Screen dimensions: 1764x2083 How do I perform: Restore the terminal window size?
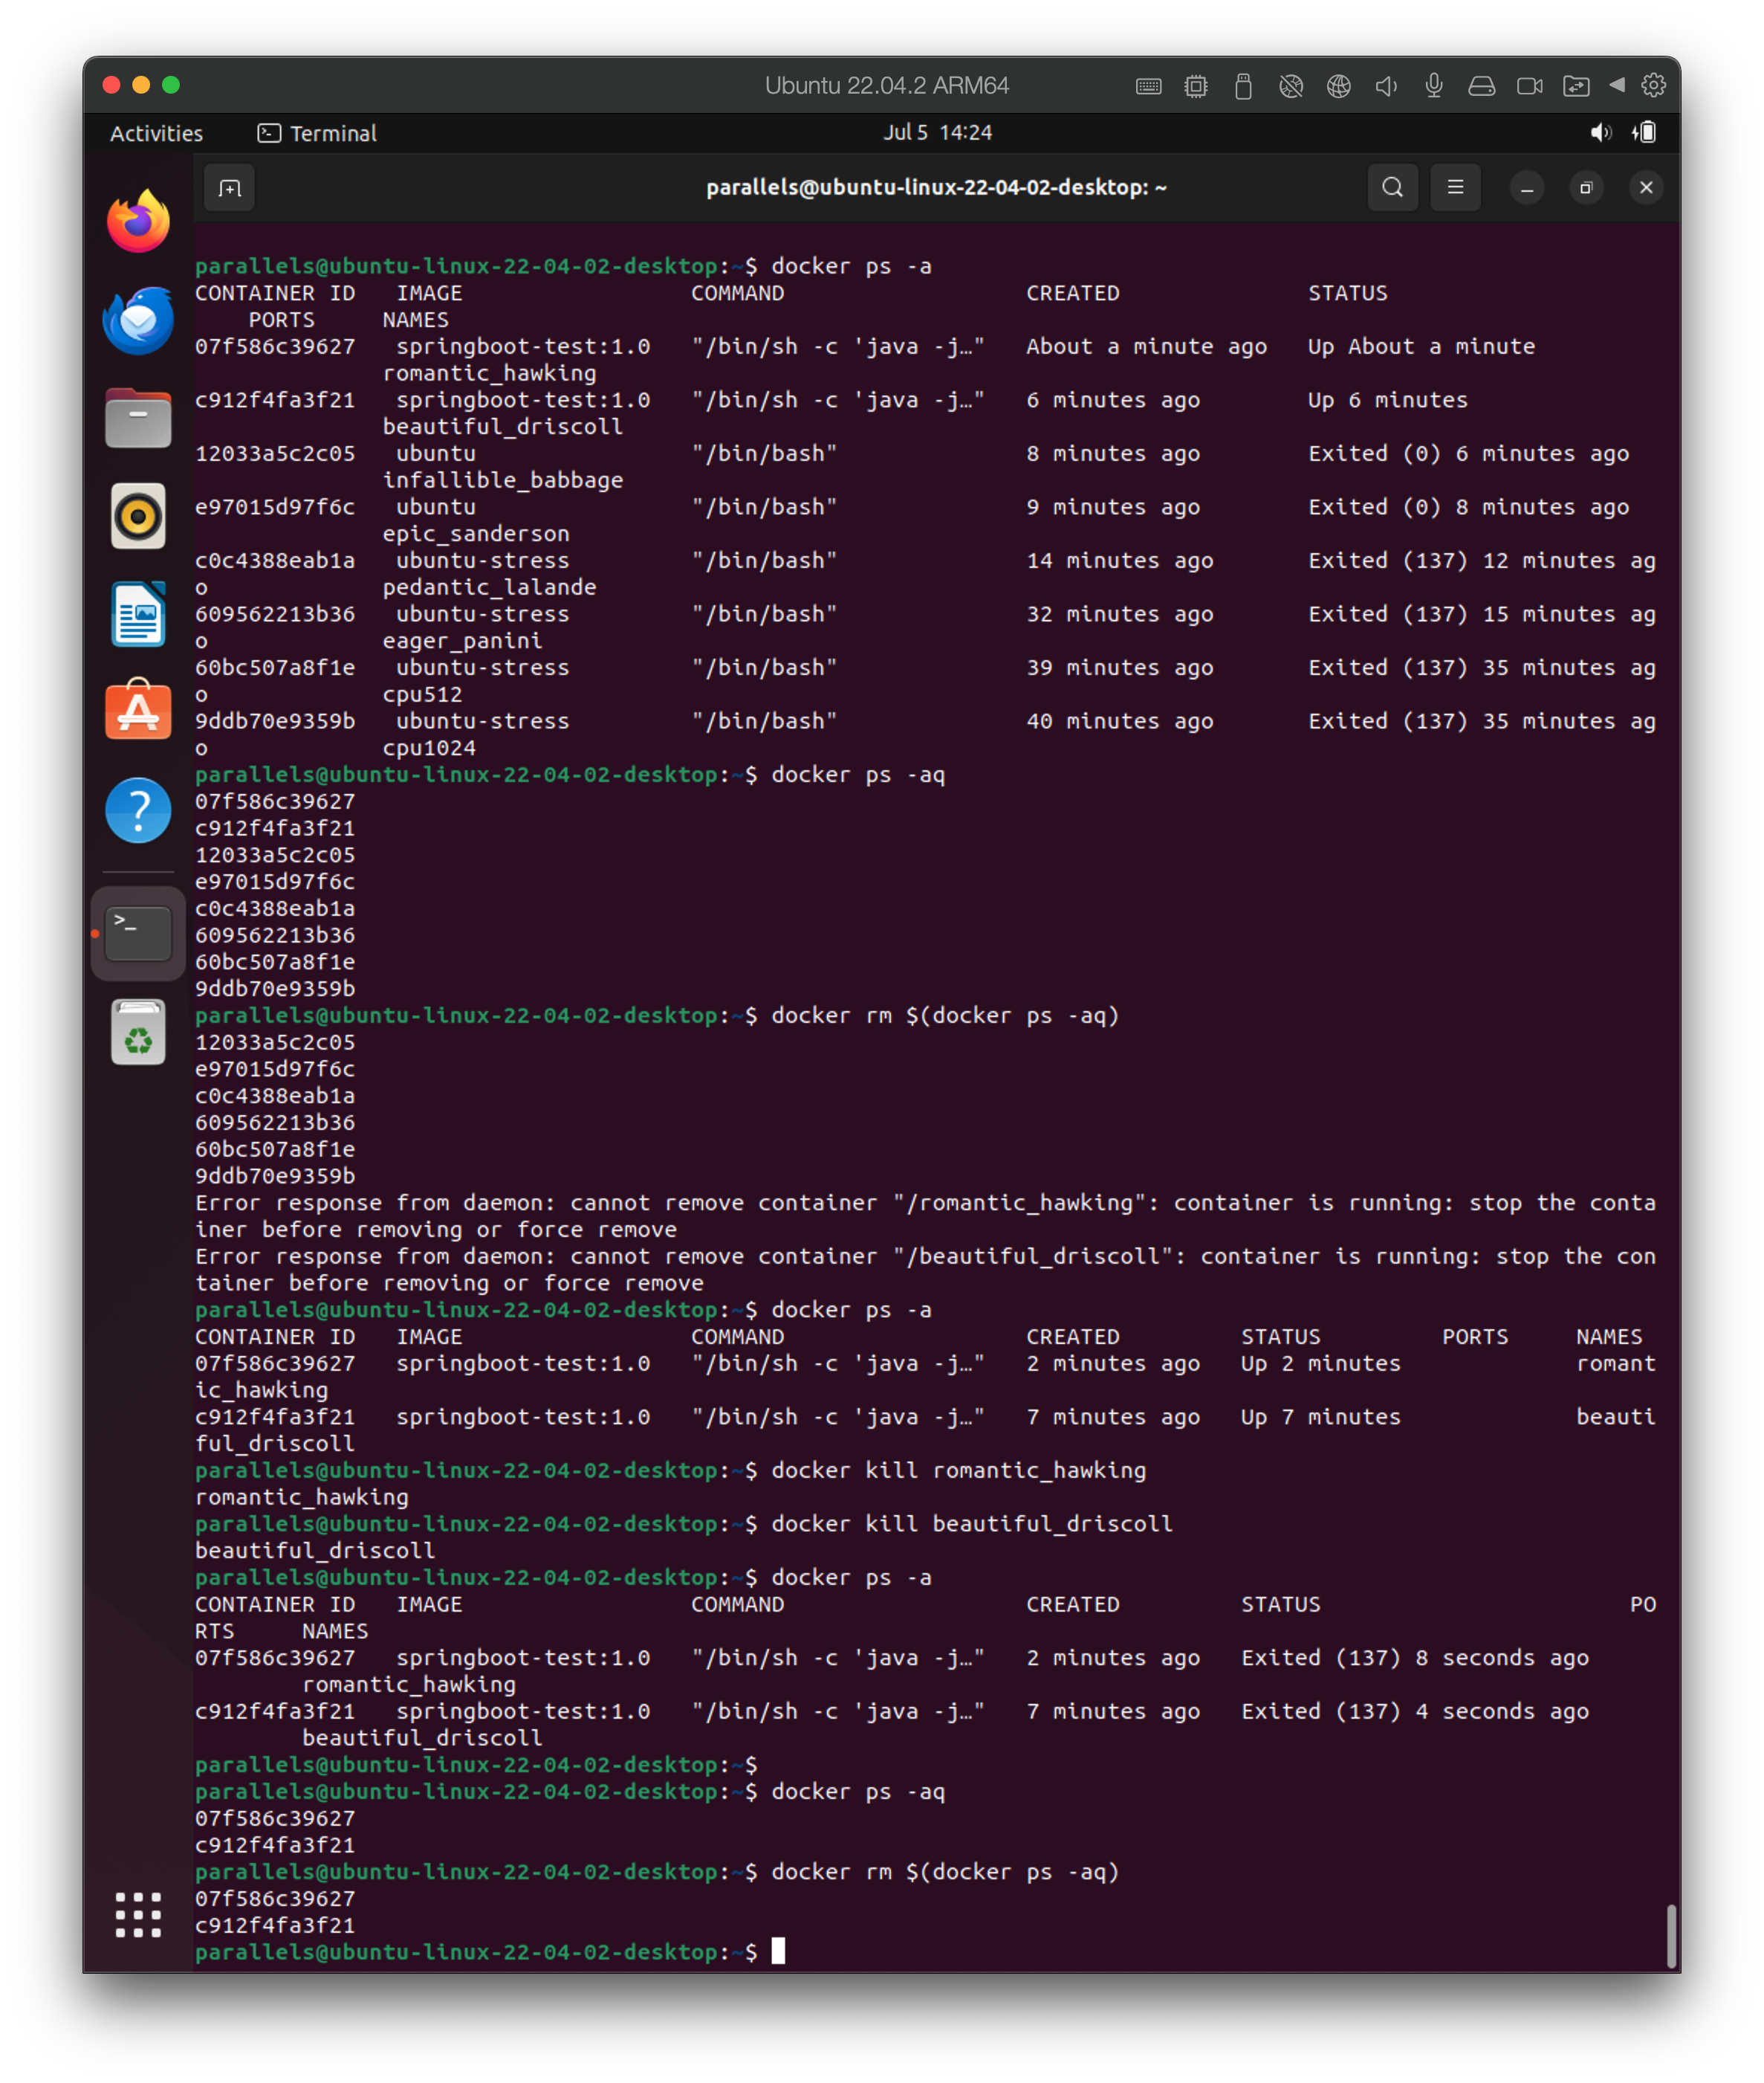pyautogui.click(x=1585, y=188)
